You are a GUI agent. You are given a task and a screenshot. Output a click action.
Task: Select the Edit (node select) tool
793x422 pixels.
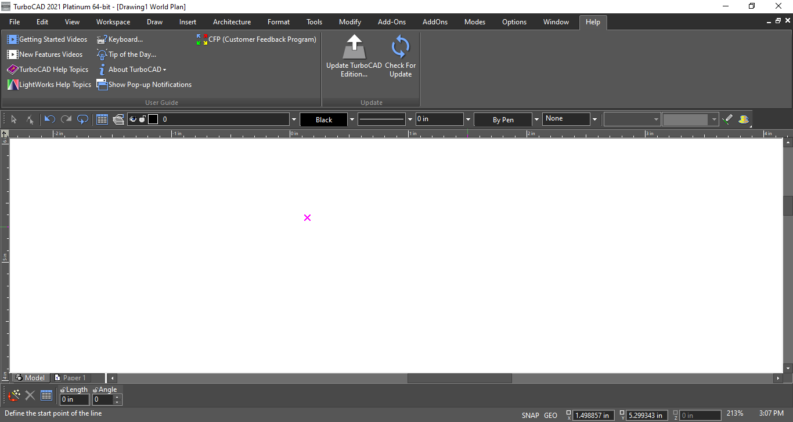[30, 119]
